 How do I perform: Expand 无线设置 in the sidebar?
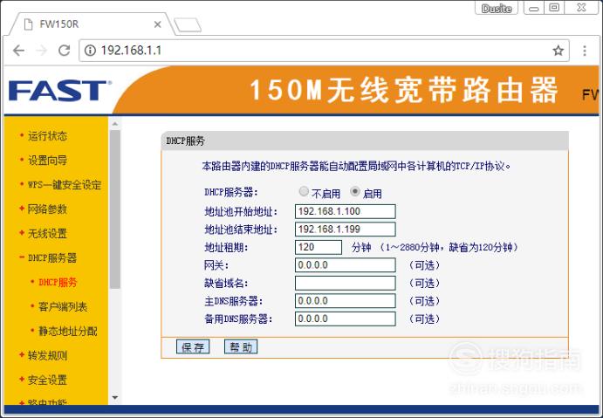pyautogui.click(x=47, y=233)
